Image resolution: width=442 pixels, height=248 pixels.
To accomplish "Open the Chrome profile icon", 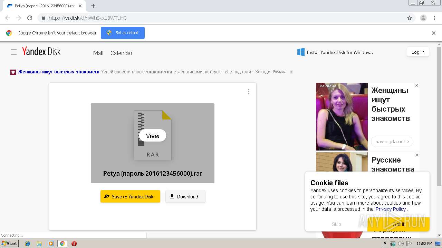I will click(x=423, y=18).
